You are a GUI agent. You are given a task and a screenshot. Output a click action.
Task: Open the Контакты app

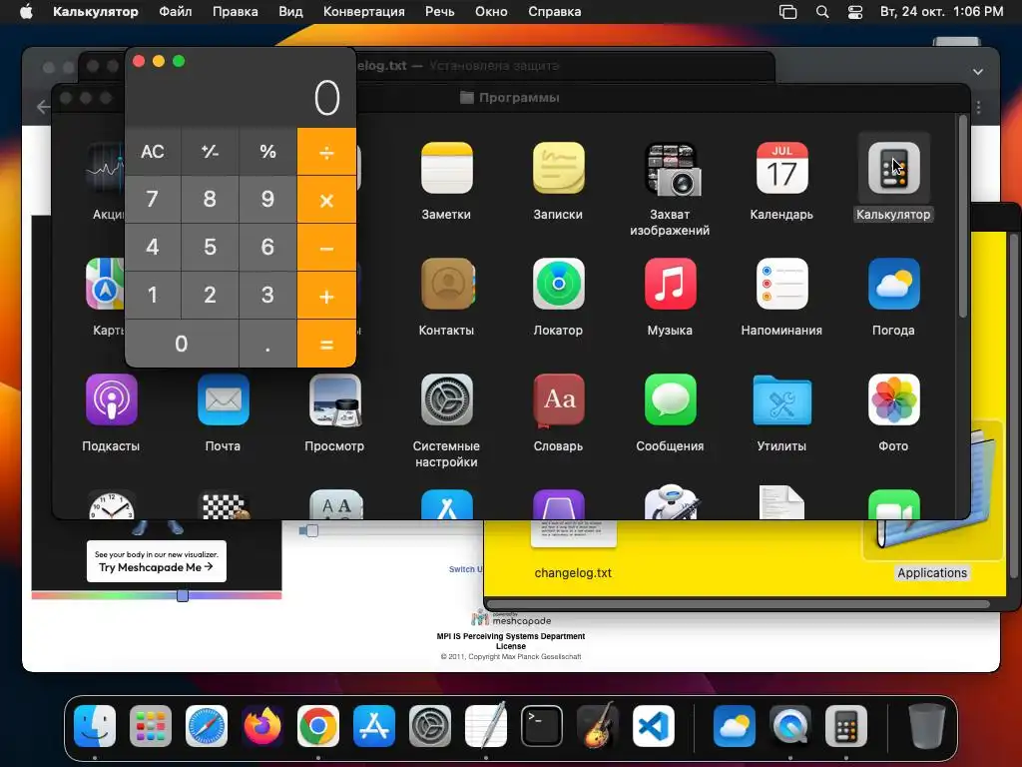446,284
